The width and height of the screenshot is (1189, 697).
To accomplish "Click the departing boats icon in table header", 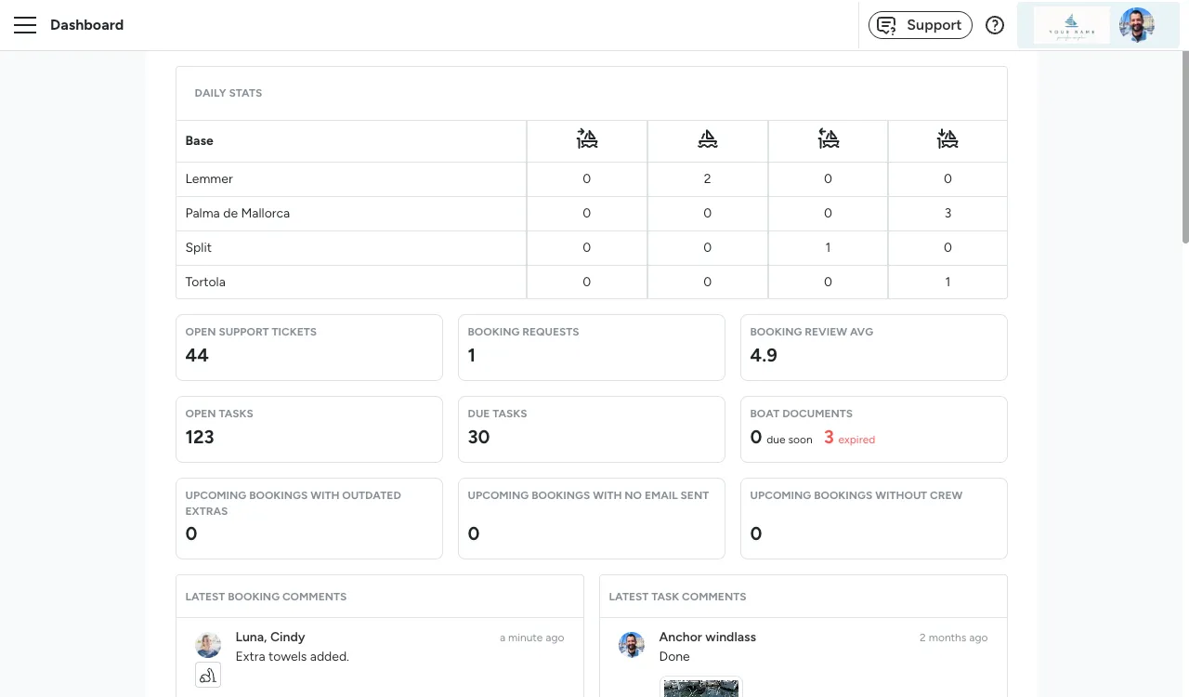I will [x=586, y=138].
